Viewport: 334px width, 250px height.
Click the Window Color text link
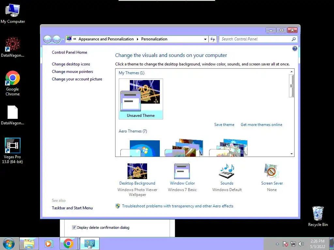click(x=182, y=183)
